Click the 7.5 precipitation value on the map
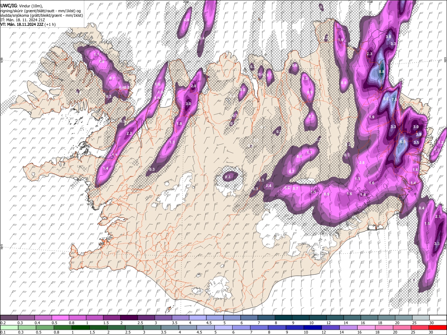 pyautogui.click(x=394, y=99)
